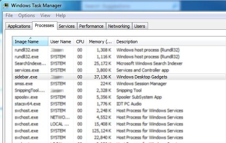Sort by Memory column header

100,42
